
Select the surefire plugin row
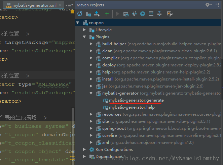[x=148, y=135]
